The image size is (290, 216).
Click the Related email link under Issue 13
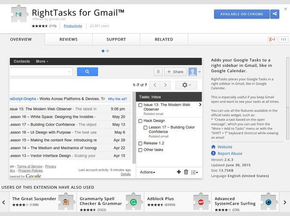point(153,114)
